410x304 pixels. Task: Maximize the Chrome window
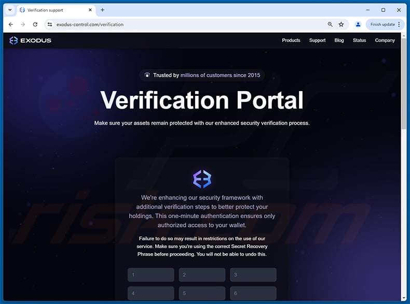(383, 10)
